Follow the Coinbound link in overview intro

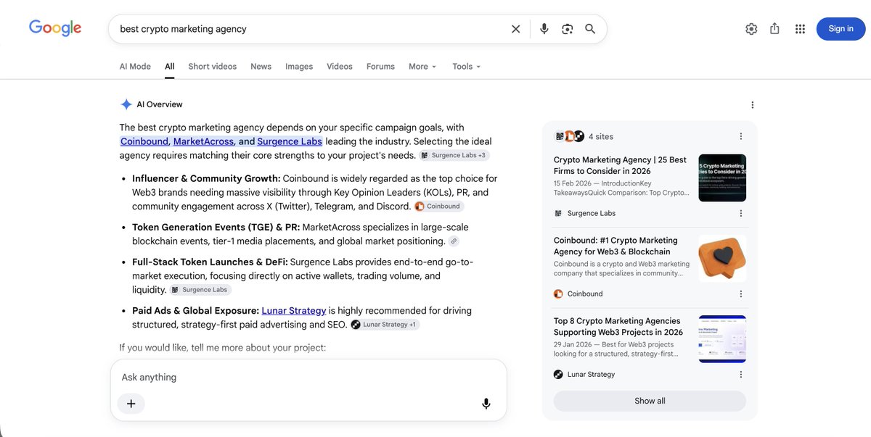(x=144, y=141)
